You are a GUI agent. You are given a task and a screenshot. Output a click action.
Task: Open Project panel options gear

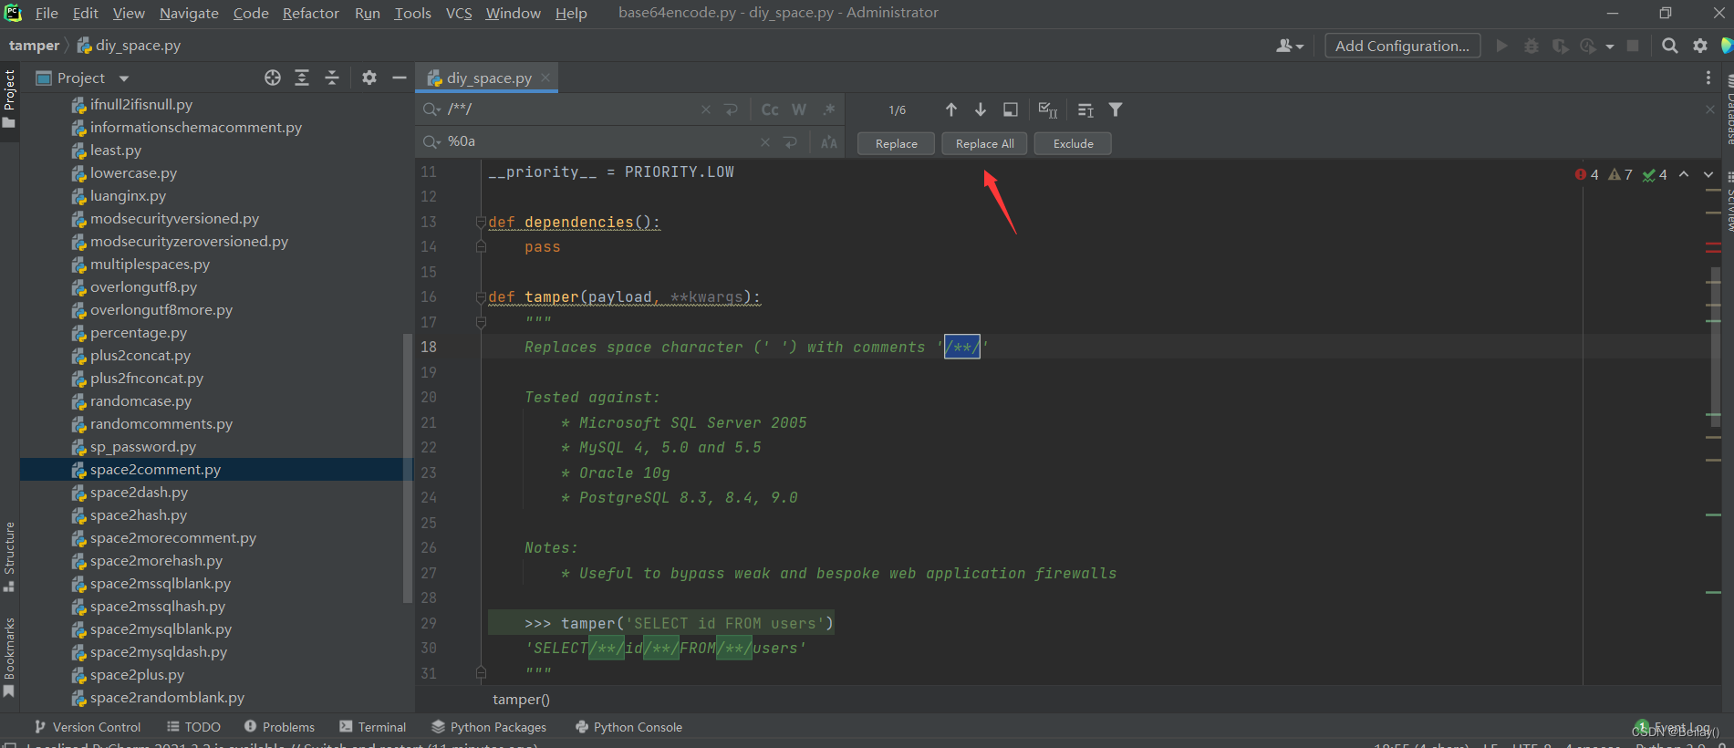pyautogui.click(x=369, y=78)
